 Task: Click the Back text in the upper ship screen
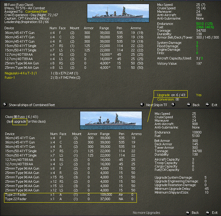196,105
